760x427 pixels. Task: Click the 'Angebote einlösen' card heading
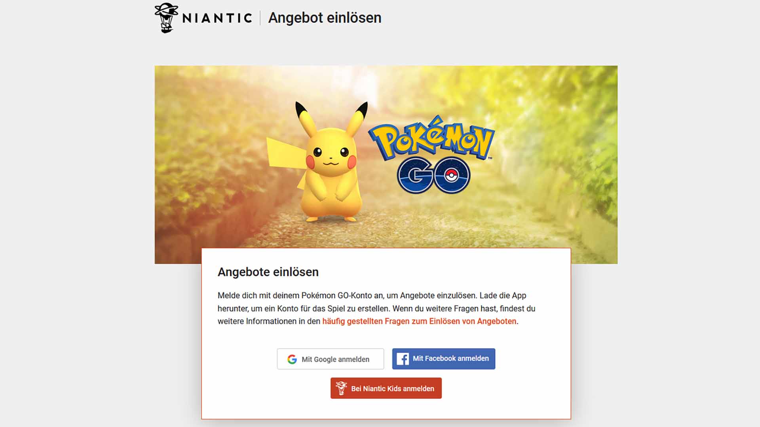pyautogui.click(x=268, y=272)
